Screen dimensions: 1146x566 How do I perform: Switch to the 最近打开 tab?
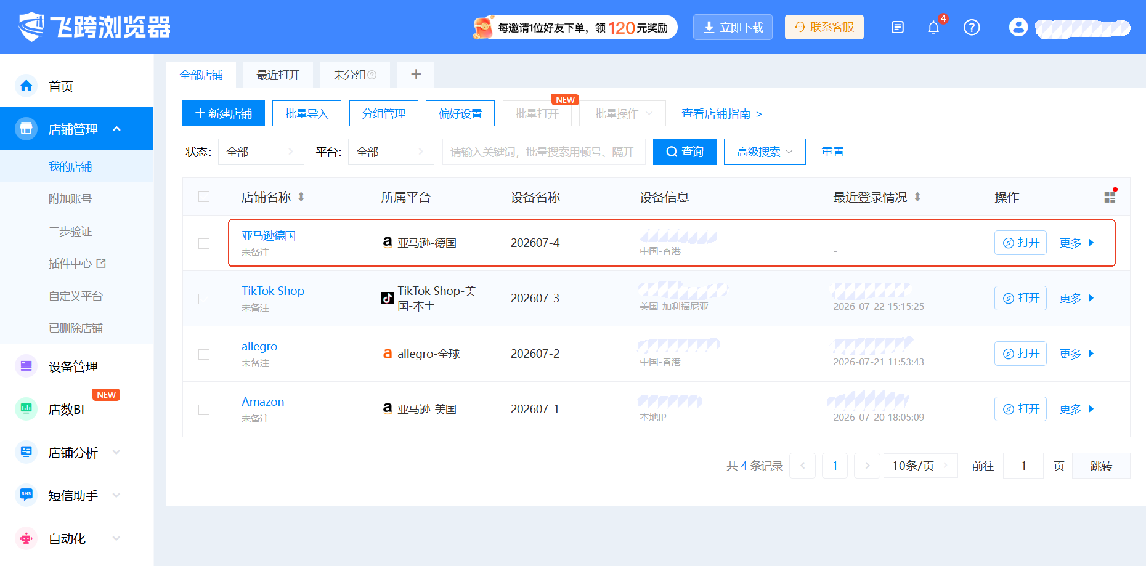278,75
